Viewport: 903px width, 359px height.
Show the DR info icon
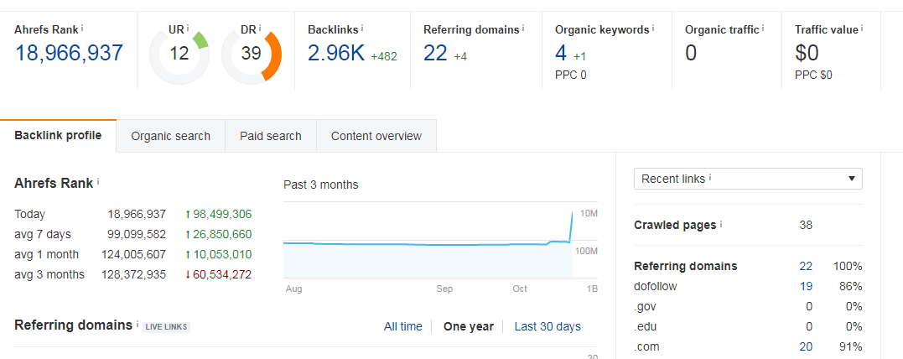[260, 27]
